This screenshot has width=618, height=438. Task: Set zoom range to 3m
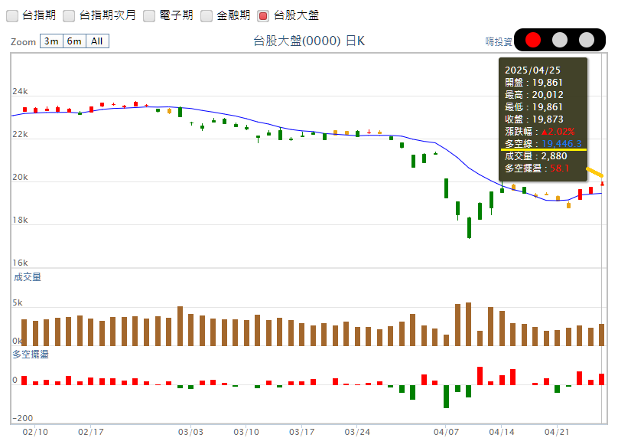(x=51, y=41)
